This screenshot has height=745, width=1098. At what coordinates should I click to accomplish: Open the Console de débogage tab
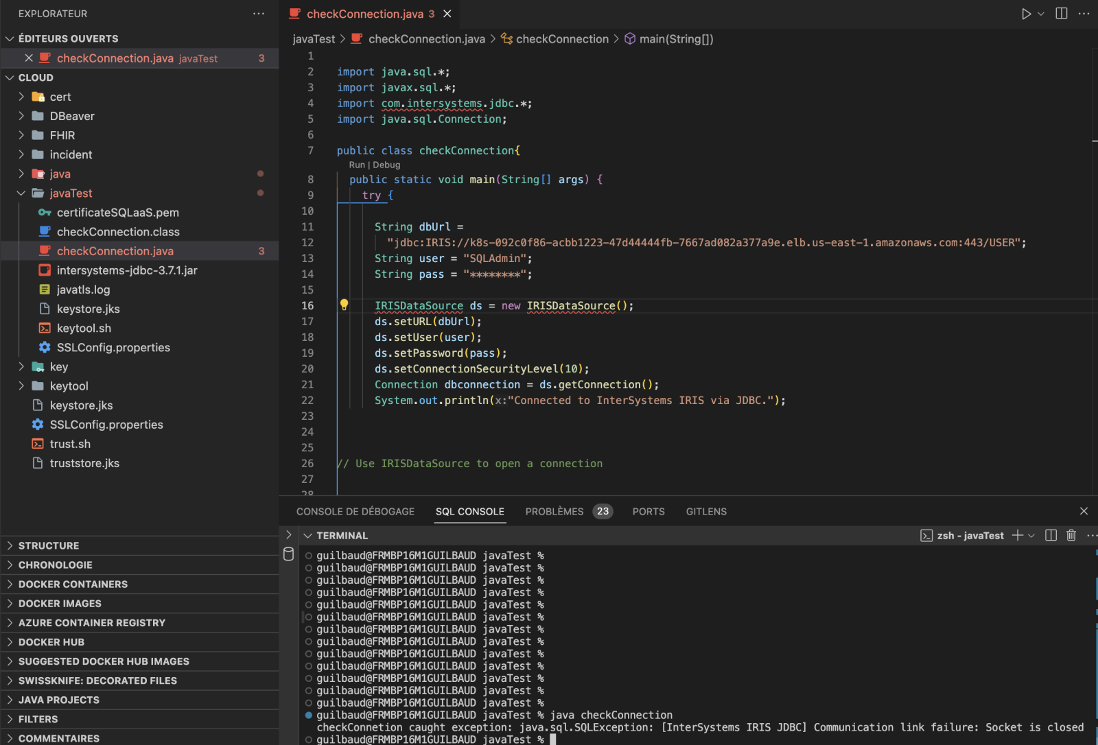coord(355,511)
